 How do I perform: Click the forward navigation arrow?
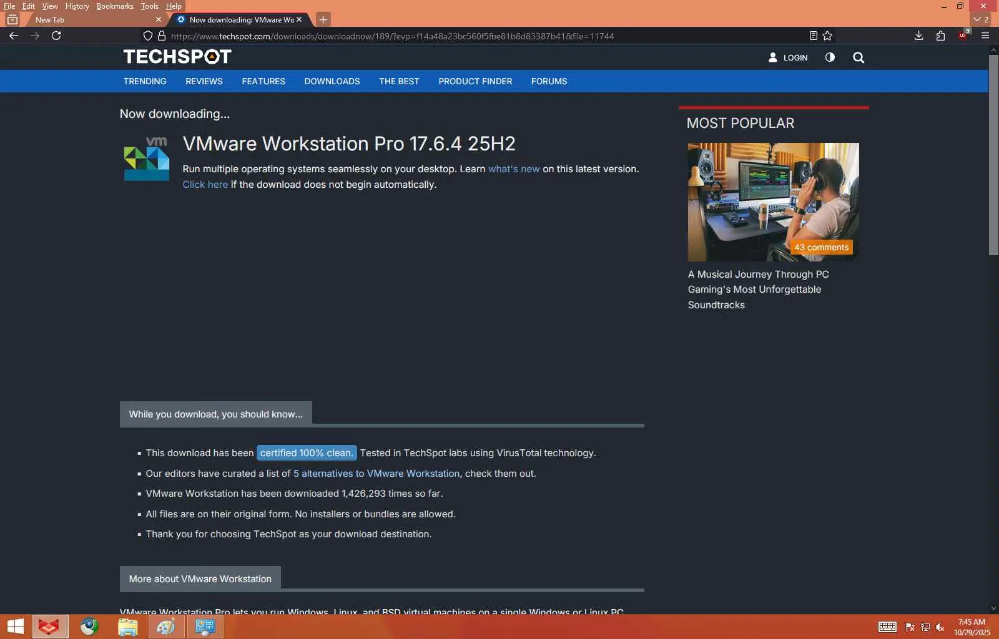(35, 36)
